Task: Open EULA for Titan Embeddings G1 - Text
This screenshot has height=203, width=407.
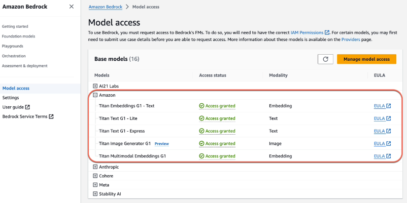Action: (382, 106)
